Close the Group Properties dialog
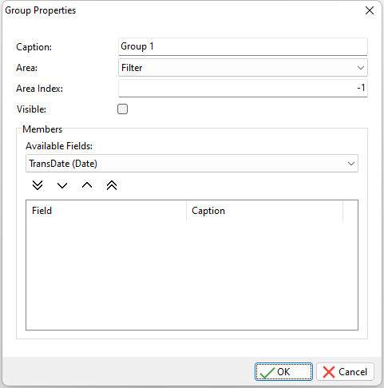 (370, 10)
